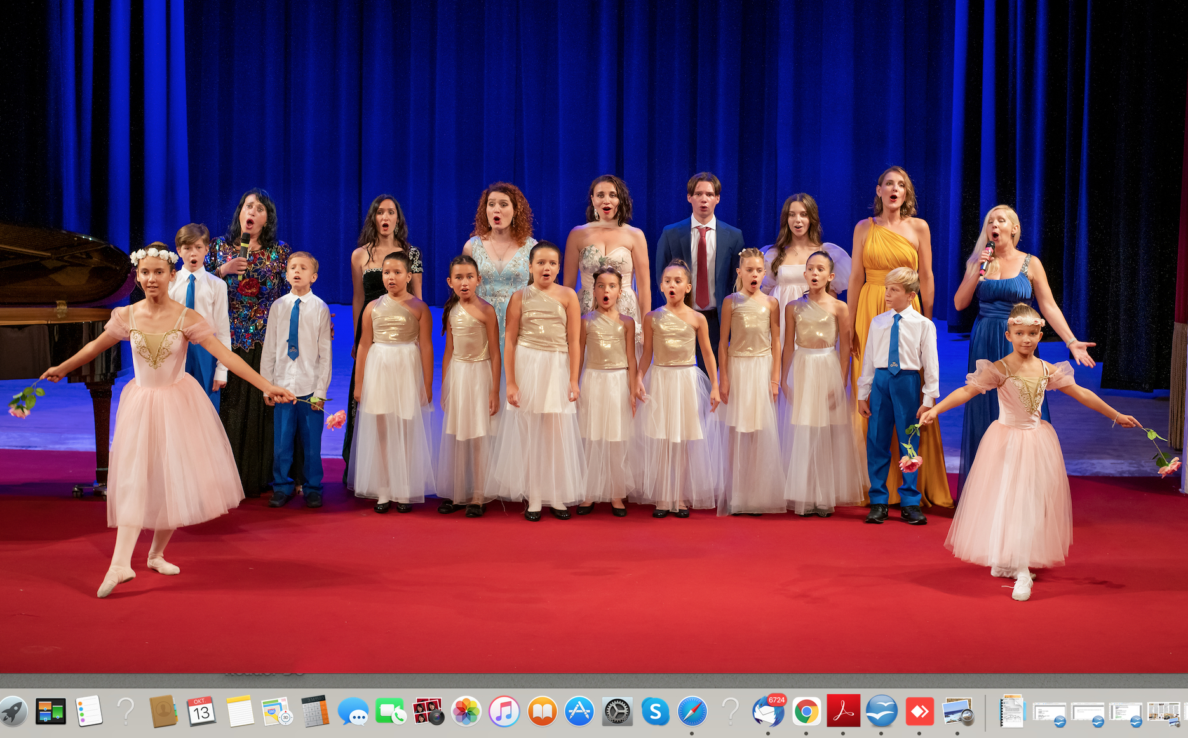Open the Contacts address book

pyautogui.click(x=163, y=711)
